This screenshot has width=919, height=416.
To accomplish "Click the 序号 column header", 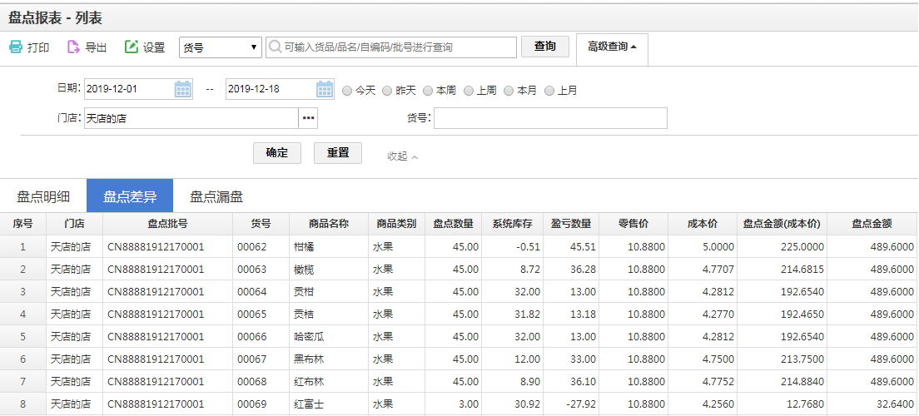I will 22,224.
